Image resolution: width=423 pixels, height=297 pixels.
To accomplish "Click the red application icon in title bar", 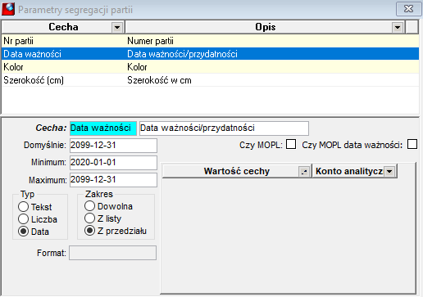I will pos(8,9).
